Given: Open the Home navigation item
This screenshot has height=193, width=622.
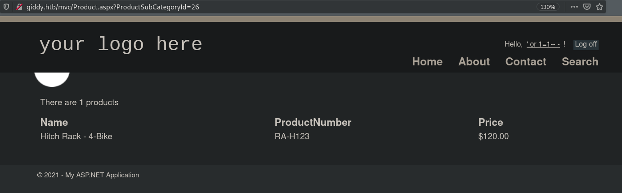Looking at the screenshot, I should [427, 62].
